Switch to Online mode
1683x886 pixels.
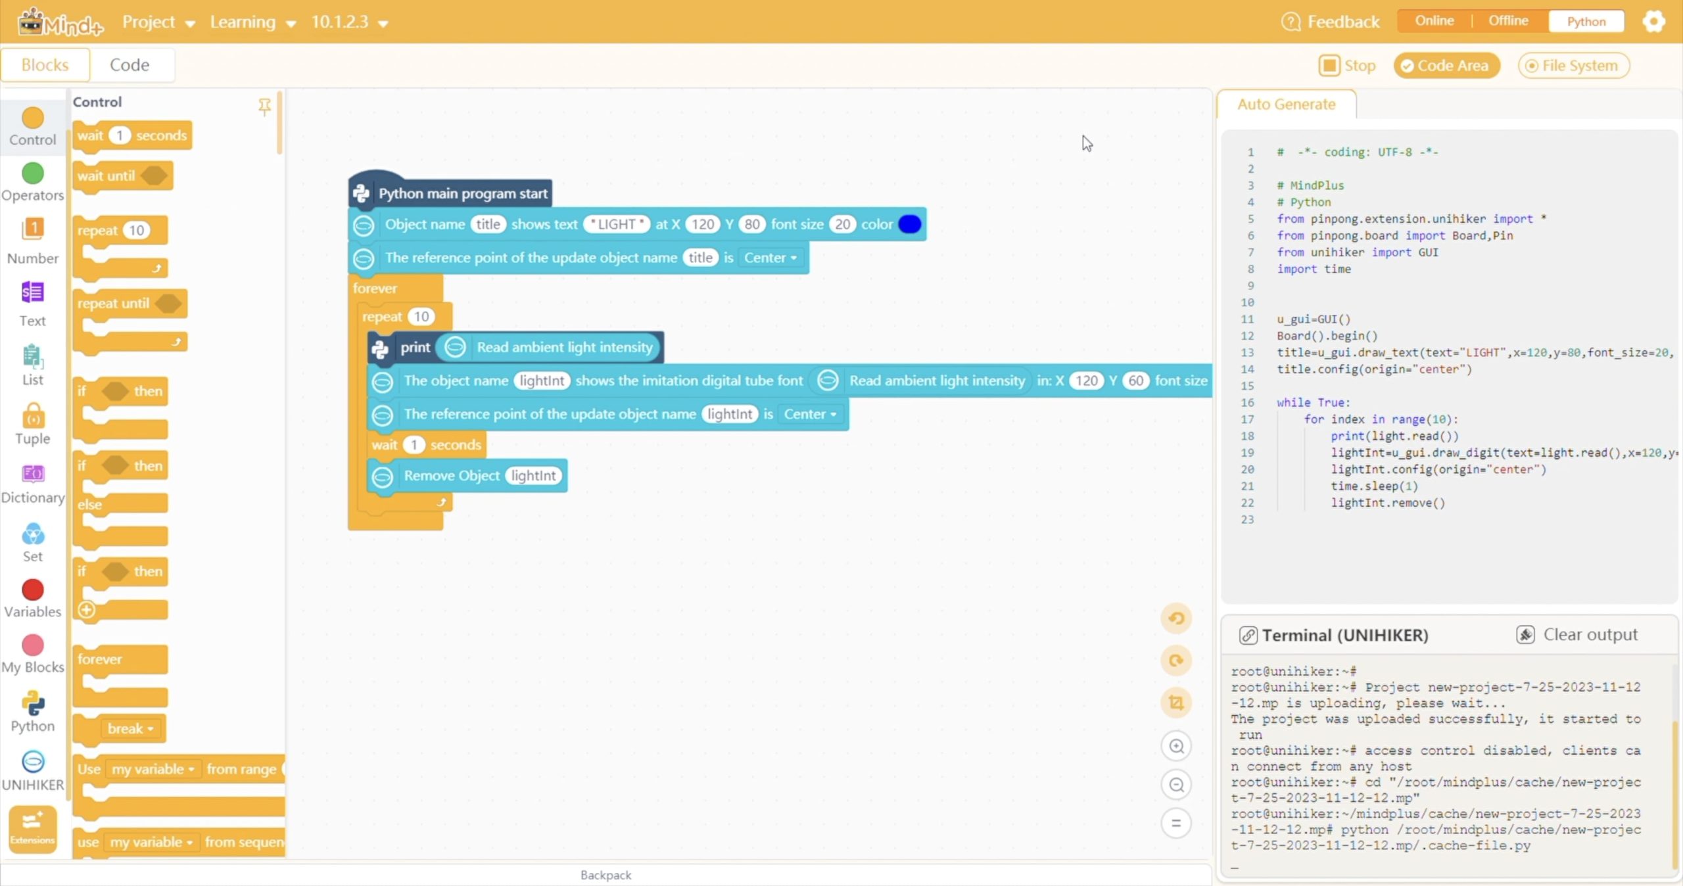pyautogui.click(x=1434, y=21)
